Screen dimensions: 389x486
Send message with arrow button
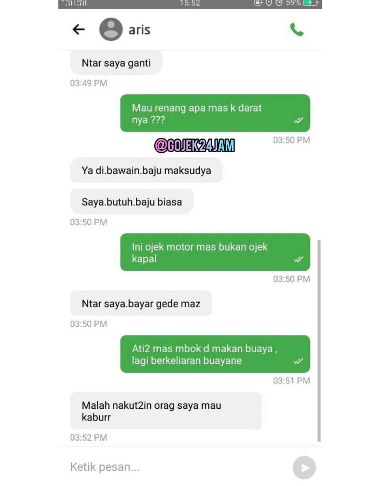[304, 468]
